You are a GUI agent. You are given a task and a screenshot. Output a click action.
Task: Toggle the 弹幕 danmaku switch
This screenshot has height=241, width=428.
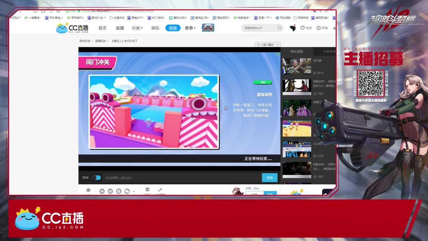[x=97, y=178]
